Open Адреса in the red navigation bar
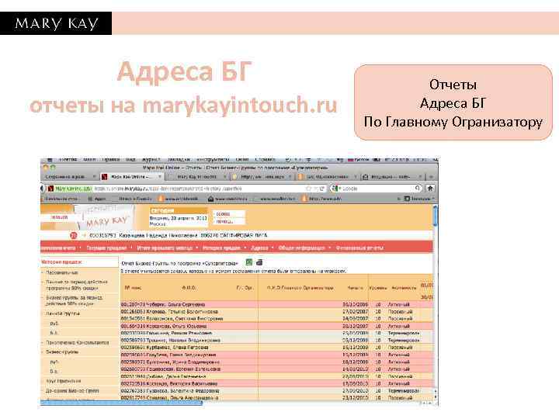Screen dimensions: 559x419 259,248
